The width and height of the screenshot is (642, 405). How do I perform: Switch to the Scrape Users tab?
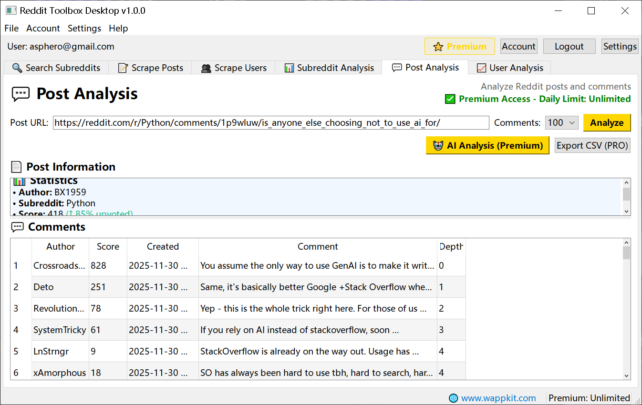(x=233, y=68)
